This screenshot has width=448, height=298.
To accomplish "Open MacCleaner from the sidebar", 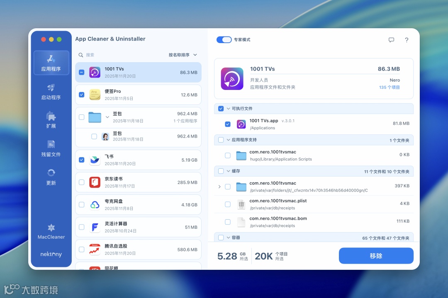I will pyautogui.click(x=51, y=232).
